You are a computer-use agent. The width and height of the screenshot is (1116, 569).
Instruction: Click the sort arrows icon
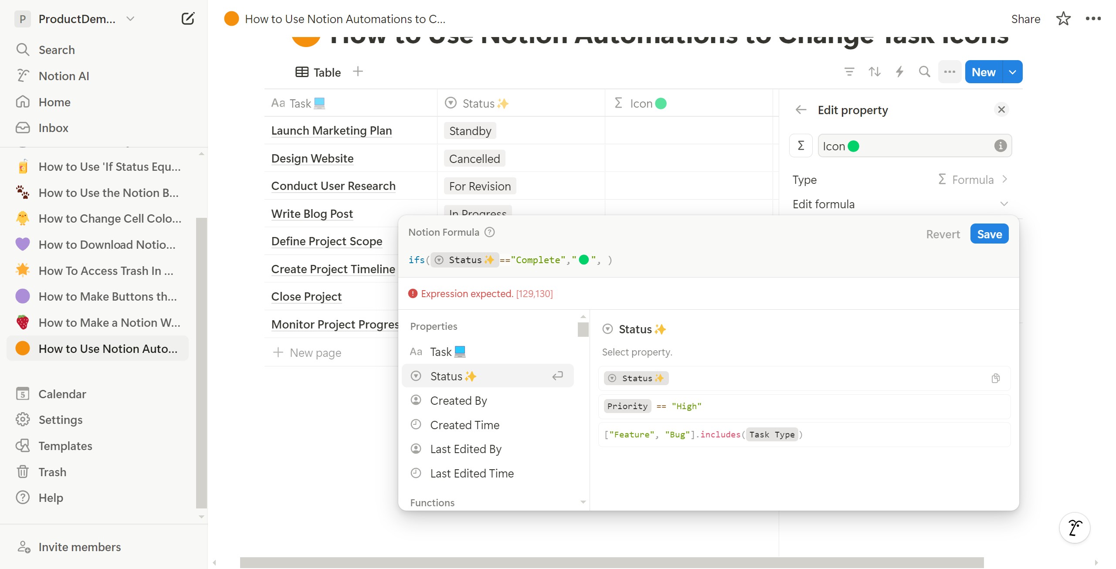pyautogui.click(x=874, y=72)
